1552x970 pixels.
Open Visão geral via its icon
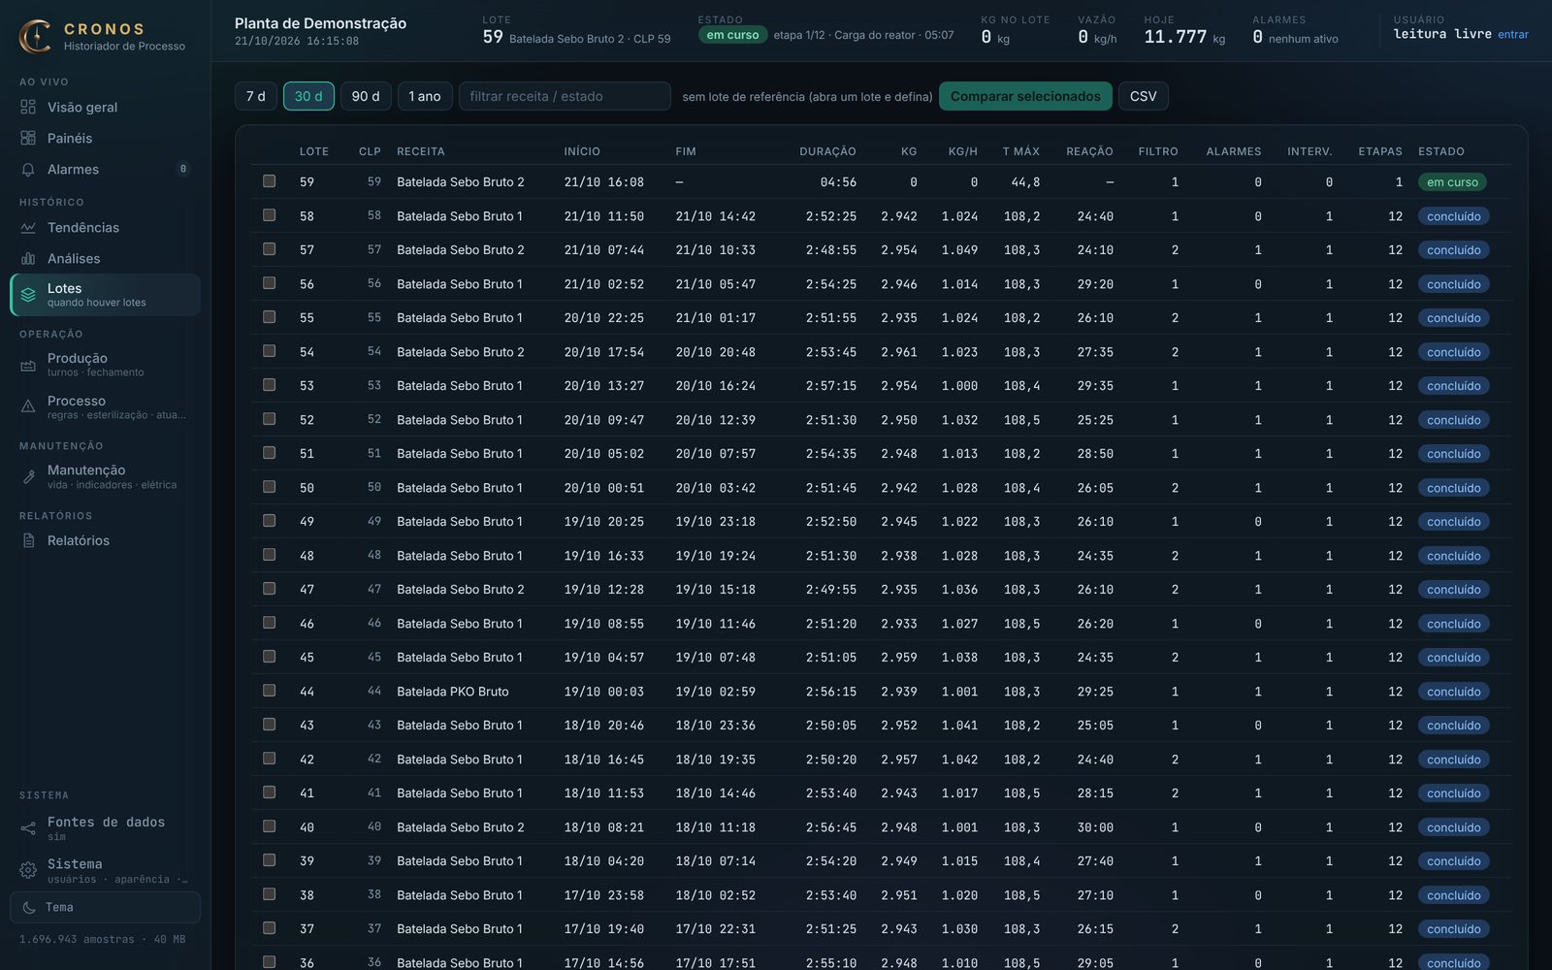pyautogui.click(x=28, y=107)
